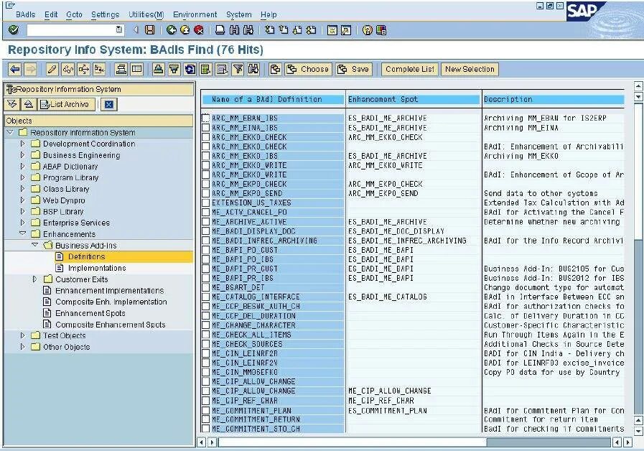Tick the checkbox for ME_CATALOG_INTERFACE
Viewport: 644px width, 451px height.
[206, 297]
